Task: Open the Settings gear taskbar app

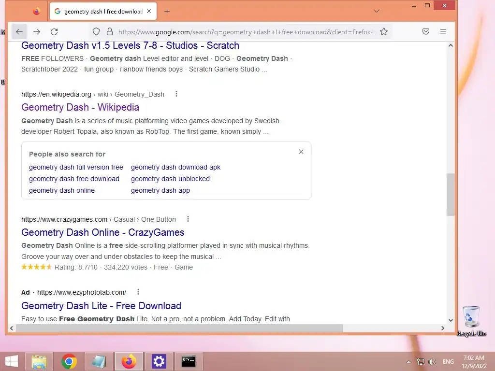Action: click(159, 361)
